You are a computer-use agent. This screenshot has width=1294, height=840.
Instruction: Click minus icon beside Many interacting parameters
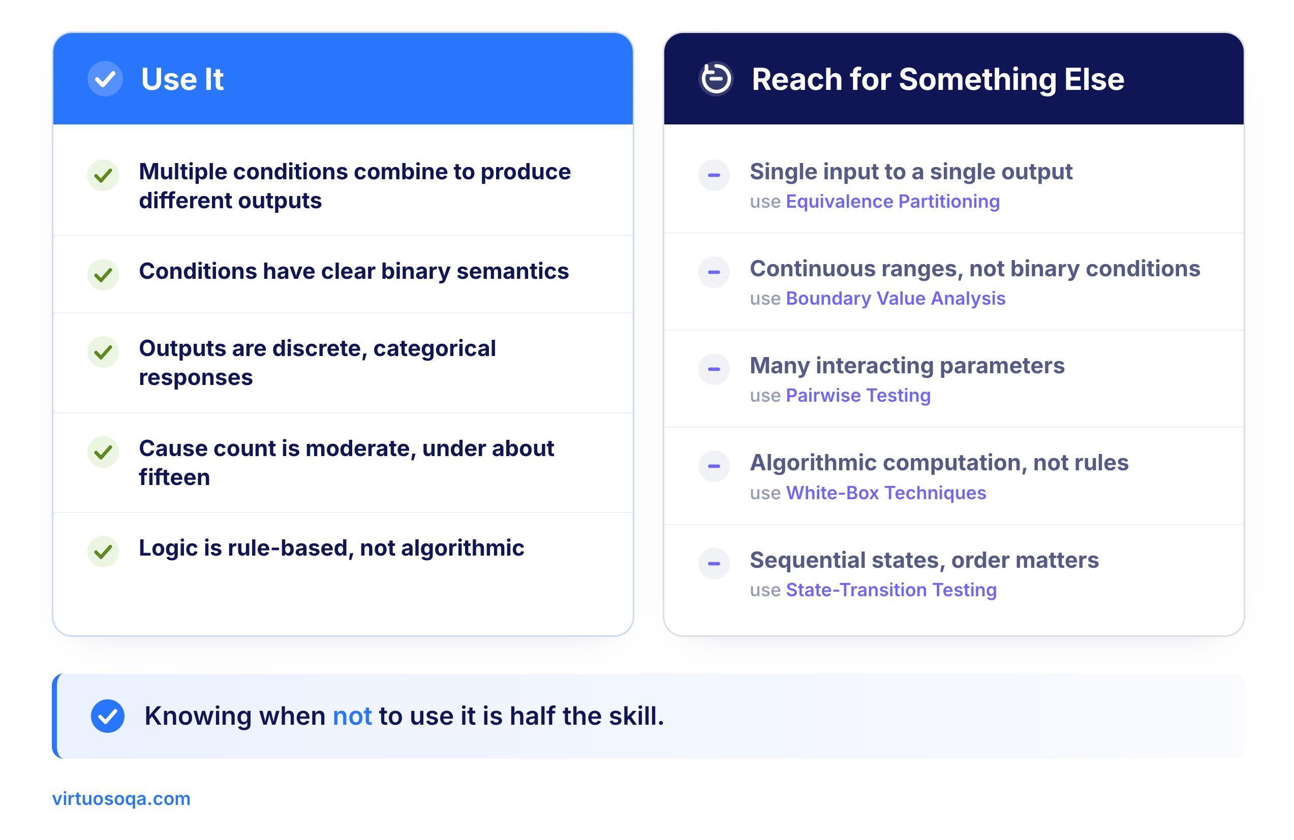pos(714,369)
